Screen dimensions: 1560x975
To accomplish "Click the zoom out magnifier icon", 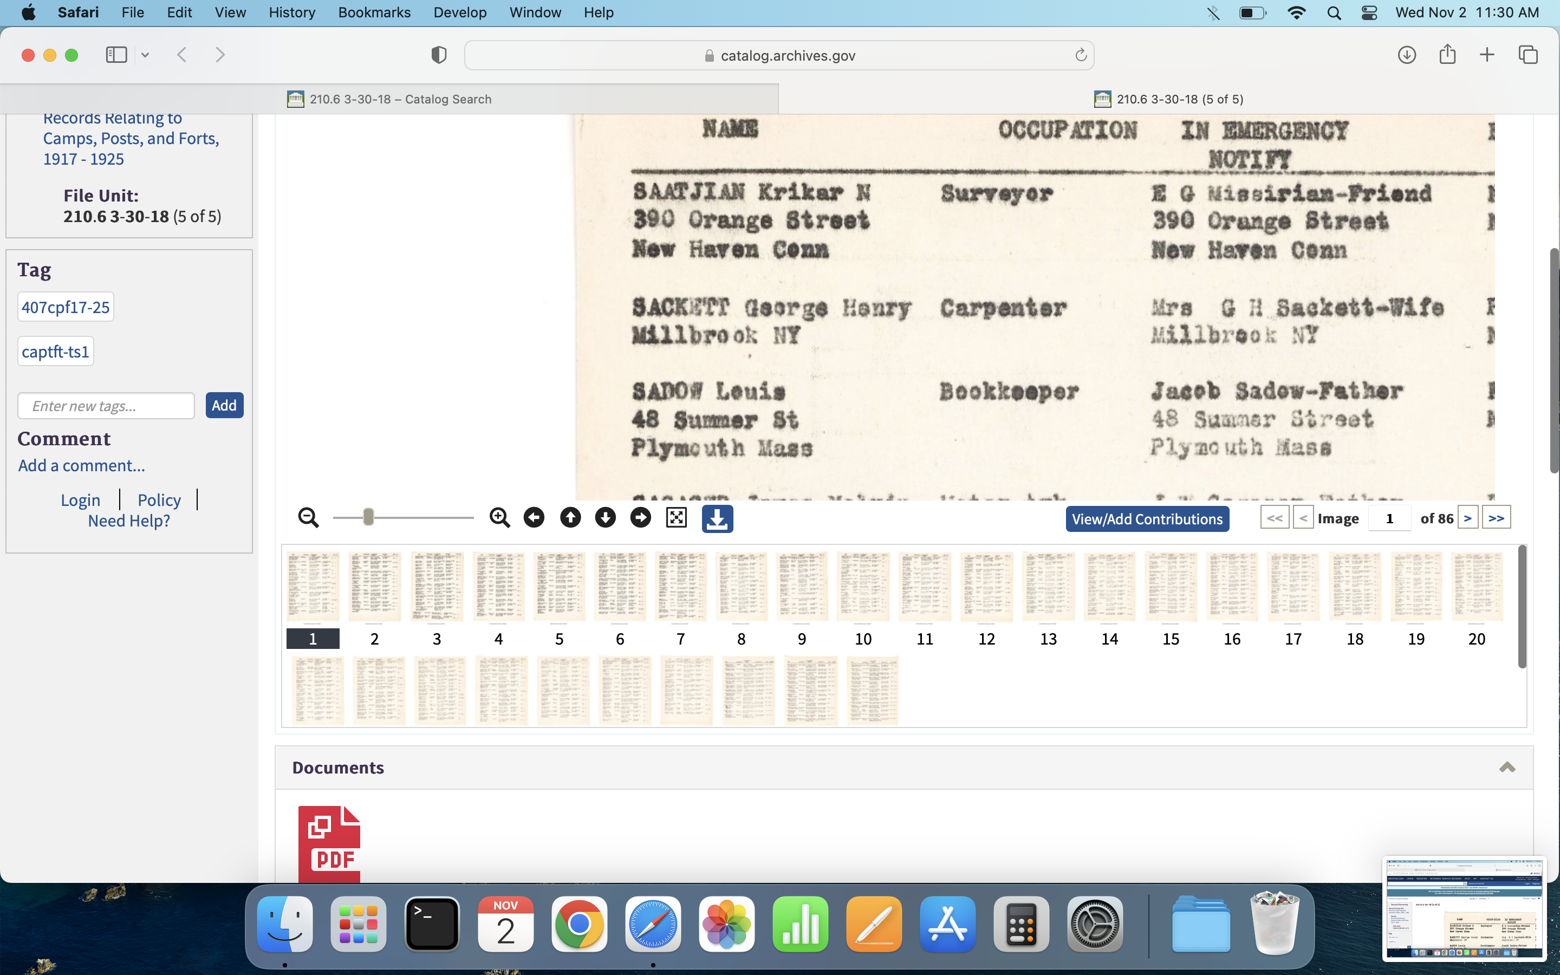I will pos(308,518).
